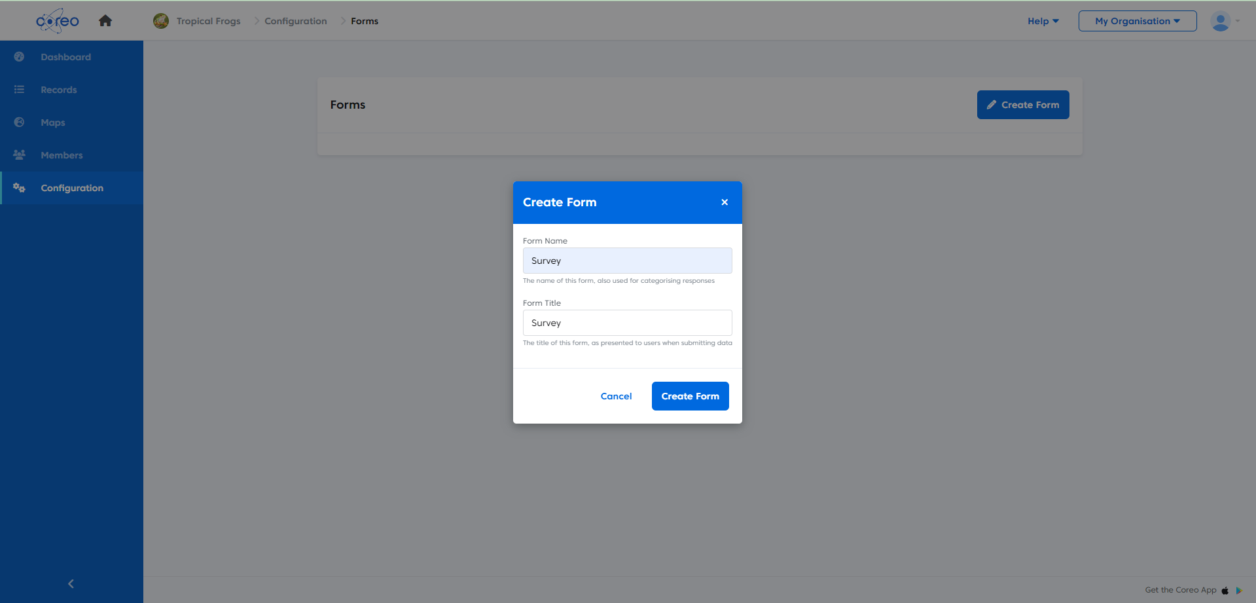Open the Maps section
This screenshot has height=603, width=1256.
(52, 122)
